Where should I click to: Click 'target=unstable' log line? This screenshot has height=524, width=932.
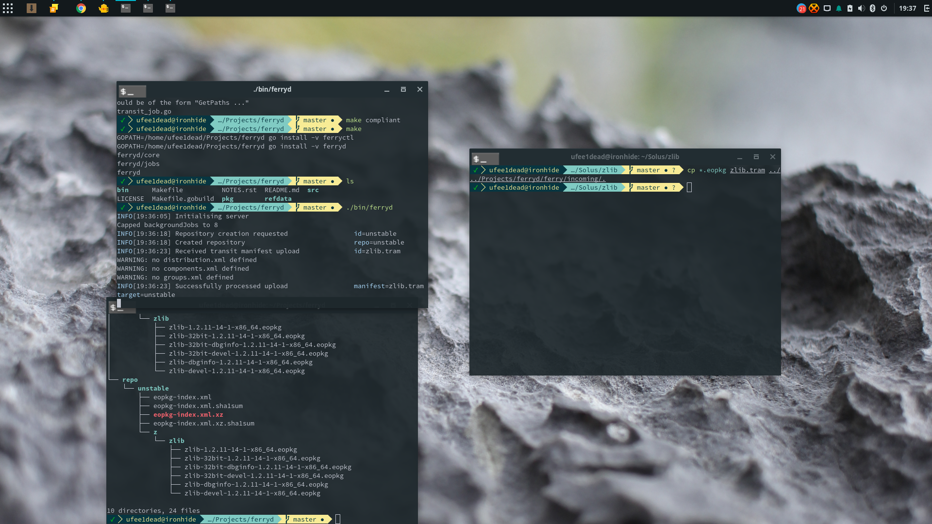[146, 295]
